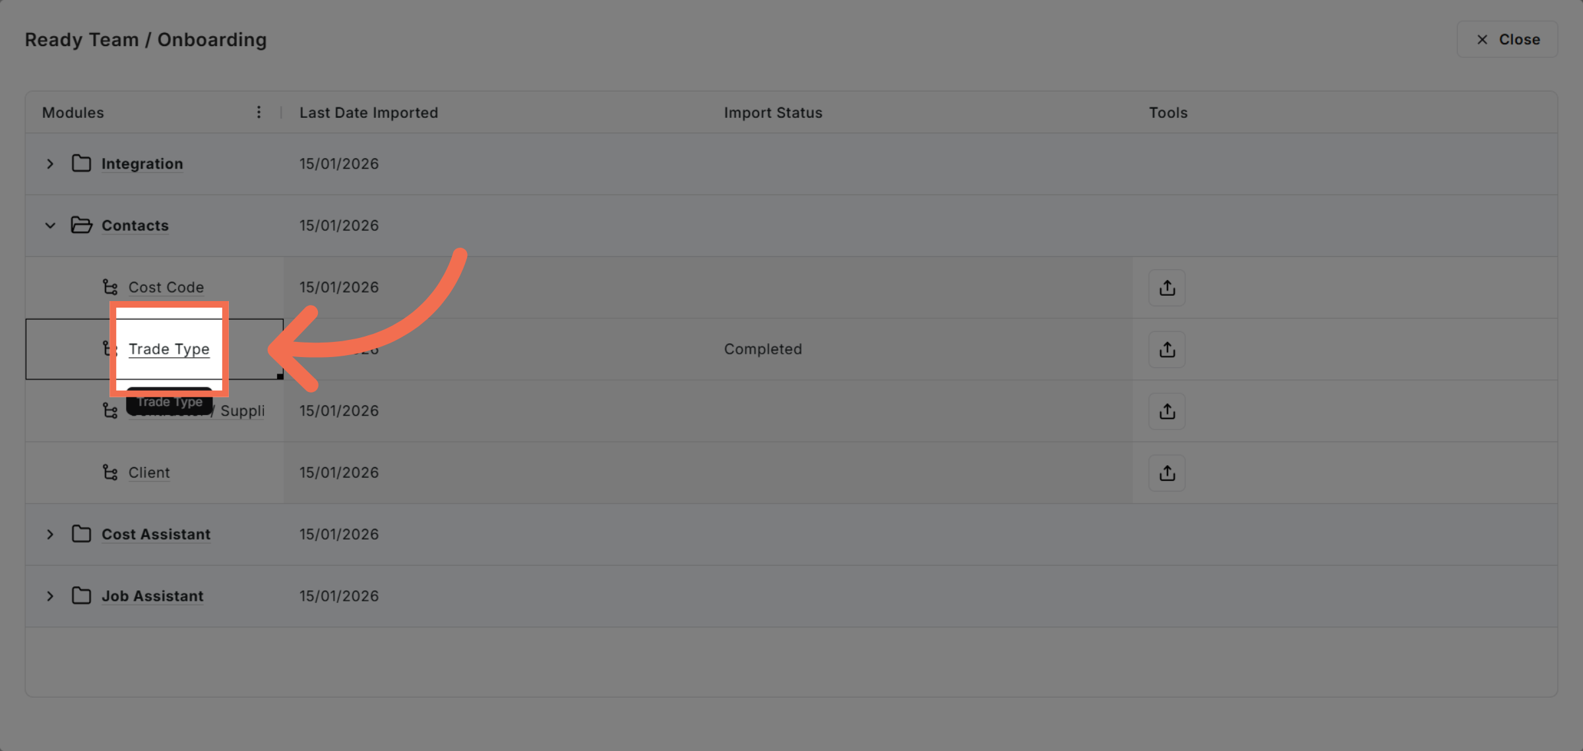
Task: Click the open folder icon next to Contacts
Action: pyautogui.click(x=81, y=225)
